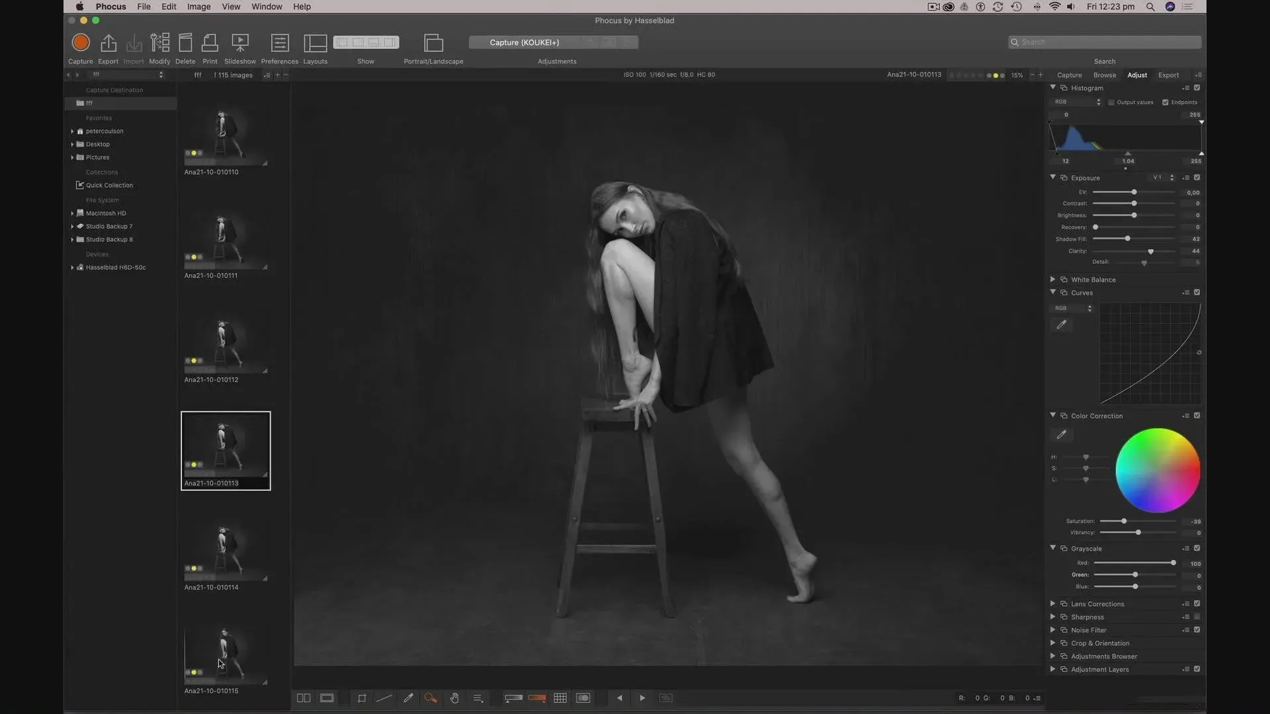Uncheck the Endpoints checkbox
The height and width of the screenshot is (714, 1270).
pos(1165,102)
